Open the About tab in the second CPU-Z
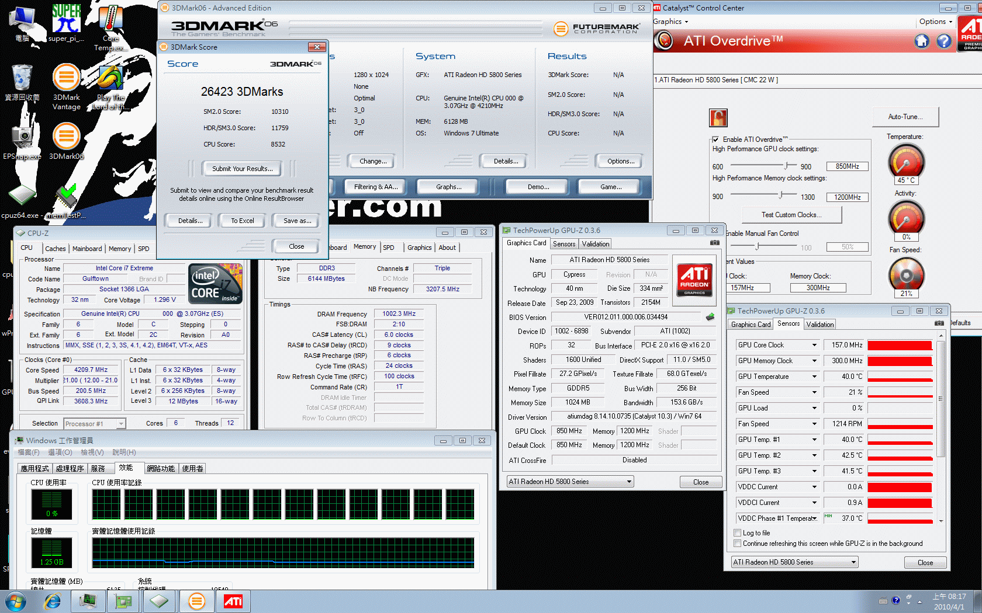 (447, 248)
